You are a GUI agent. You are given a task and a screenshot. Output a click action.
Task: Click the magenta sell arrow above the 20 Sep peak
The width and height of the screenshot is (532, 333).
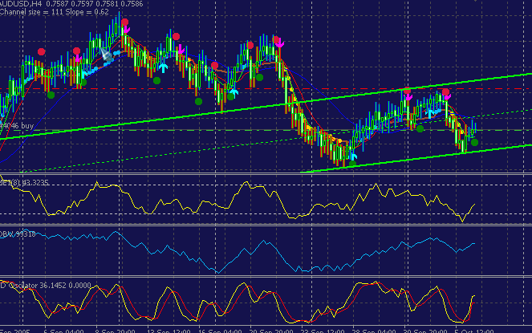(x=279, y=44)
